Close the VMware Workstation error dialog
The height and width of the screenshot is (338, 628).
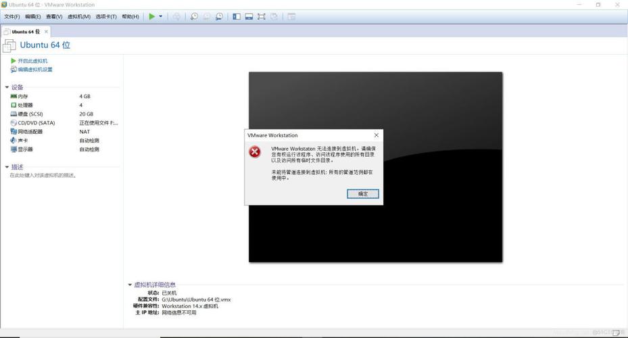(376, 135)
